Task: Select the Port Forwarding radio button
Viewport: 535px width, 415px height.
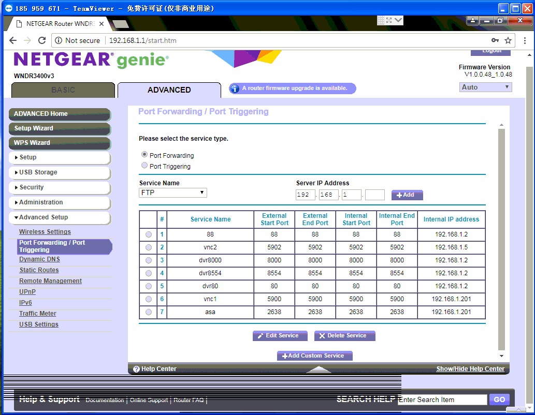Action: [x=144, y=155]
